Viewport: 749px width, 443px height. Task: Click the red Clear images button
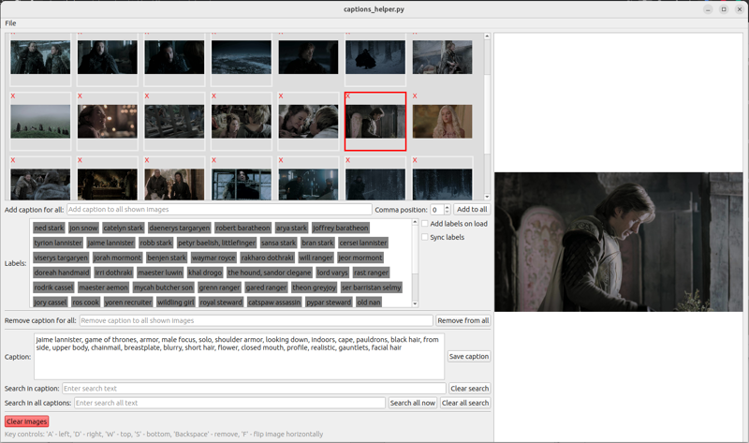[x=27, y=421]
